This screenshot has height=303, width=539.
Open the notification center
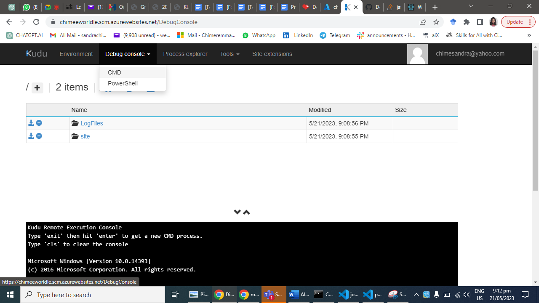(525, 295)
